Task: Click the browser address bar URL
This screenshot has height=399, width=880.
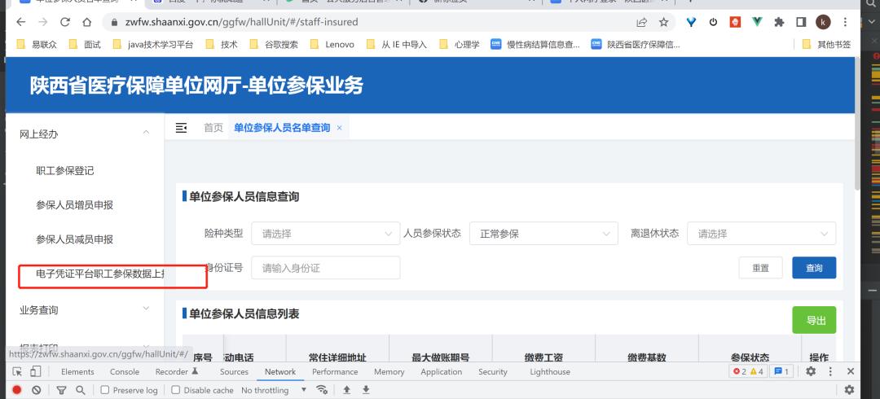Action: [x=241, y=23]
